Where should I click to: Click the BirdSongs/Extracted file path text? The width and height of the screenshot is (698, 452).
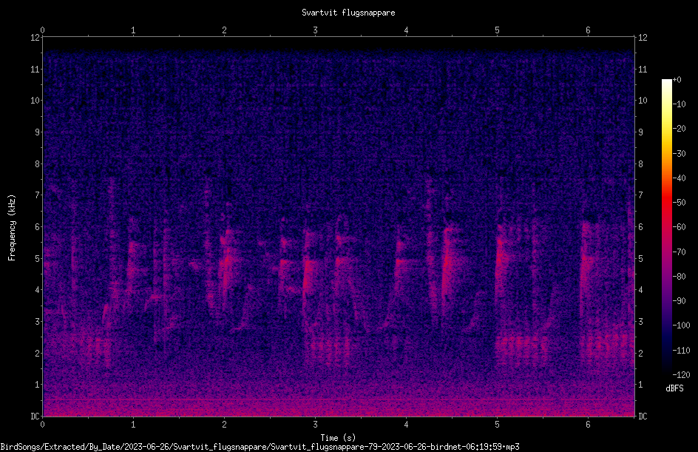pos(260,447)
